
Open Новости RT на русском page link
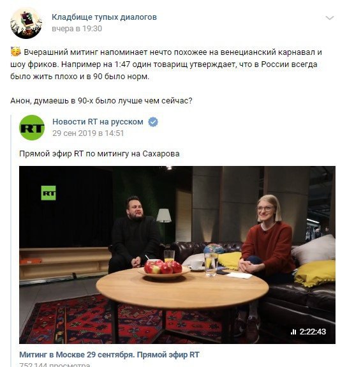(98, 122)
